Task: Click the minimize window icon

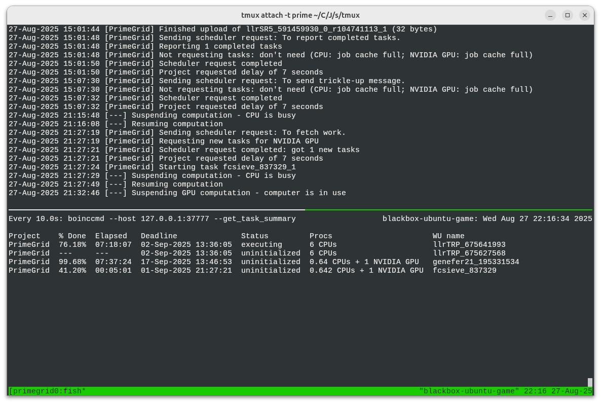Action: click(x=550, y=15)
